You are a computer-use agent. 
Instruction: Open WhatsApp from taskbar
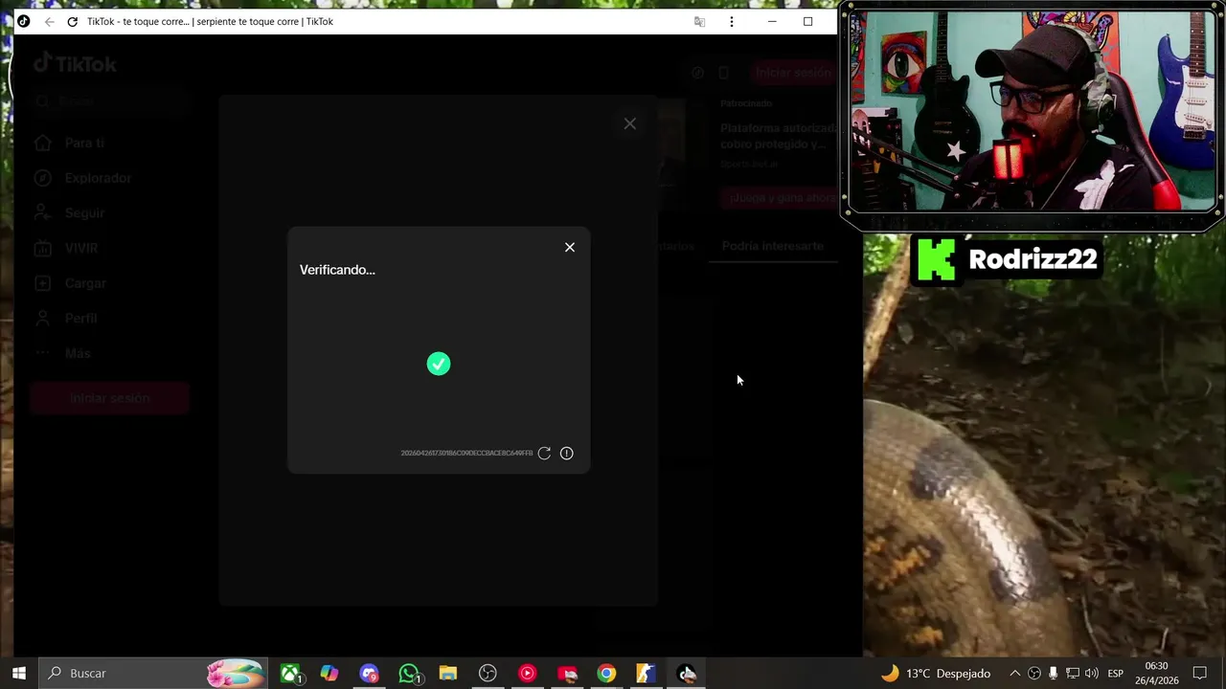(x=409, y=674)
